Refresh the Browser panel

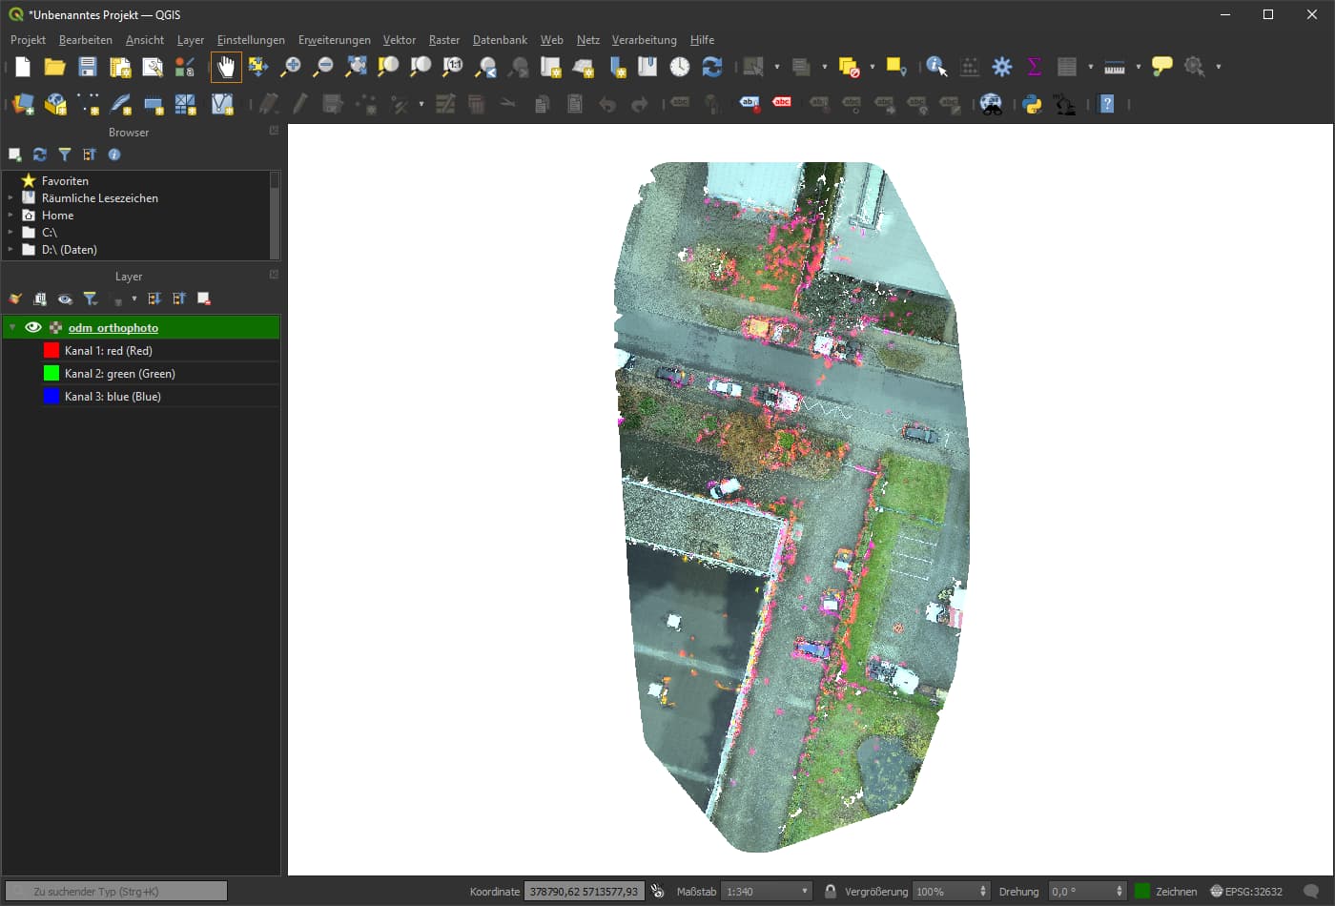(40, 154)
